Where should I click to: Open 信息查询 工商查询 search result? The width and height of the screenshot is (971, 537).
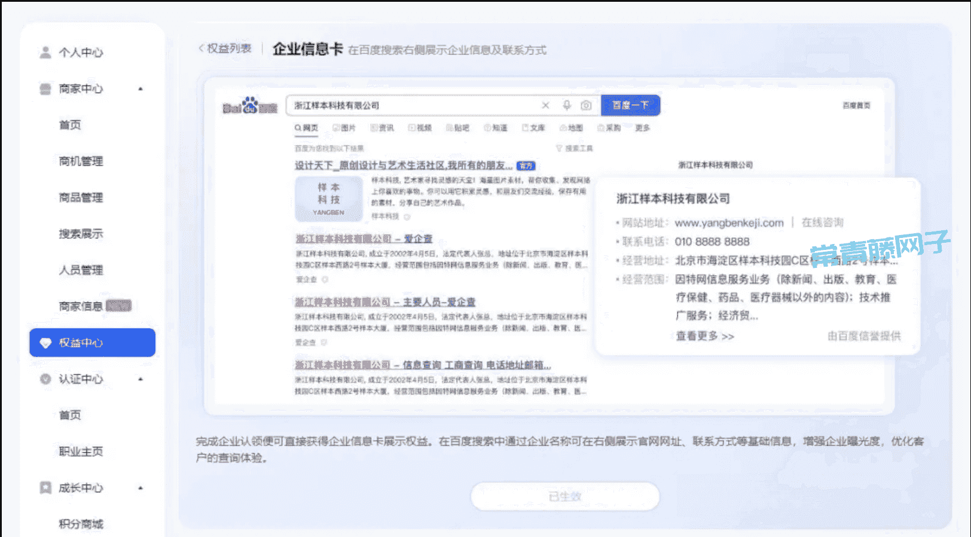point(423,365)
